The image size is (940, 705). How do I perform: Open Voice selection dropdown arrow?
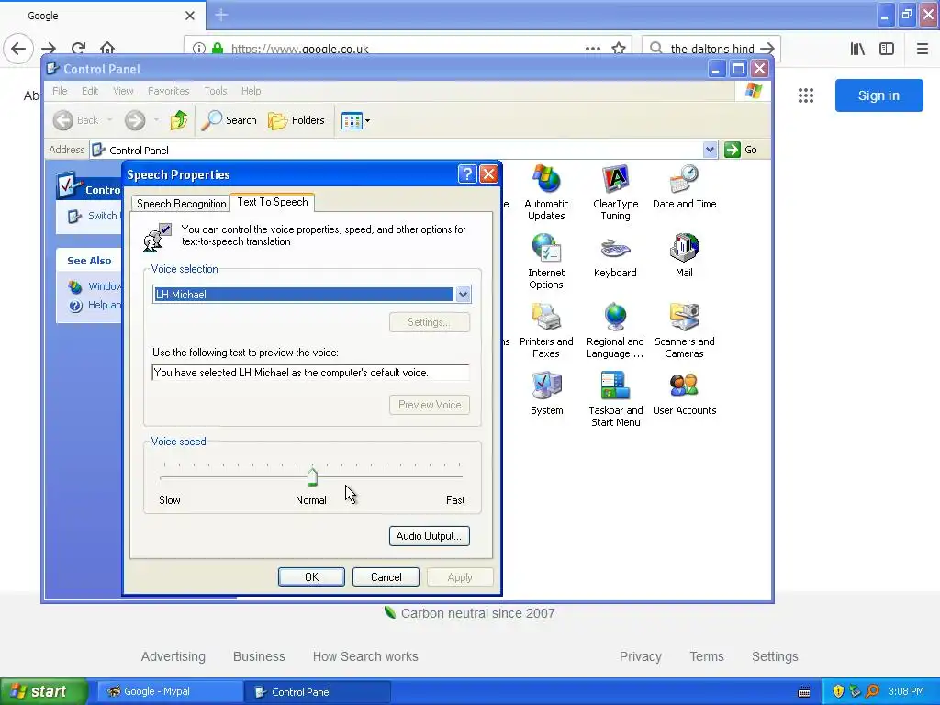coord(463,295)
